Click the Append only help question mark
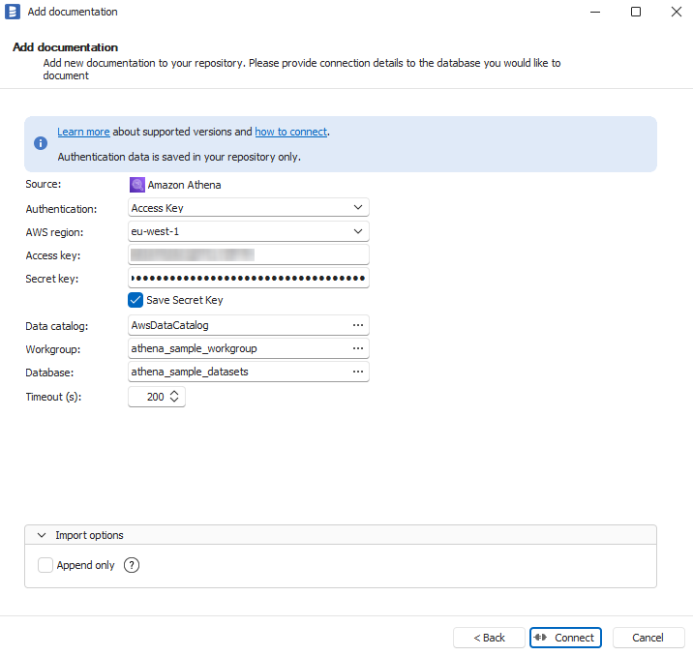Image resolution: width=693 pixels, height=656 pixels. point(132,565)
